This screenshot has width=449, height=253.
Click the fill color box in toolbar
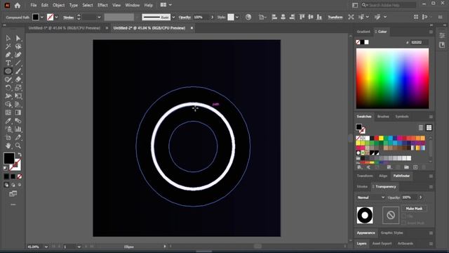pos(9,158)
